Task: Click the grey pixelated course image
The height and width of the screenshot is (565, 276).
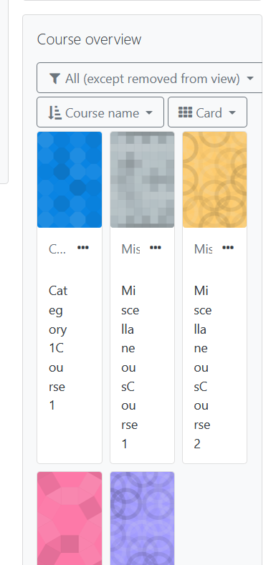Action: (x=142, y=180)
